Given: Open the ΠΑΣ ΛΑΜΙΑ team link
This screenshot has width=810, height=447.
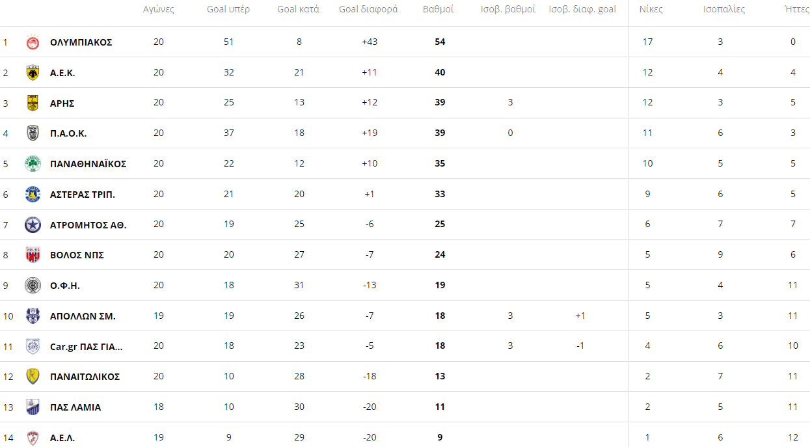Looking at the screenshot, I should pos(75,407).
